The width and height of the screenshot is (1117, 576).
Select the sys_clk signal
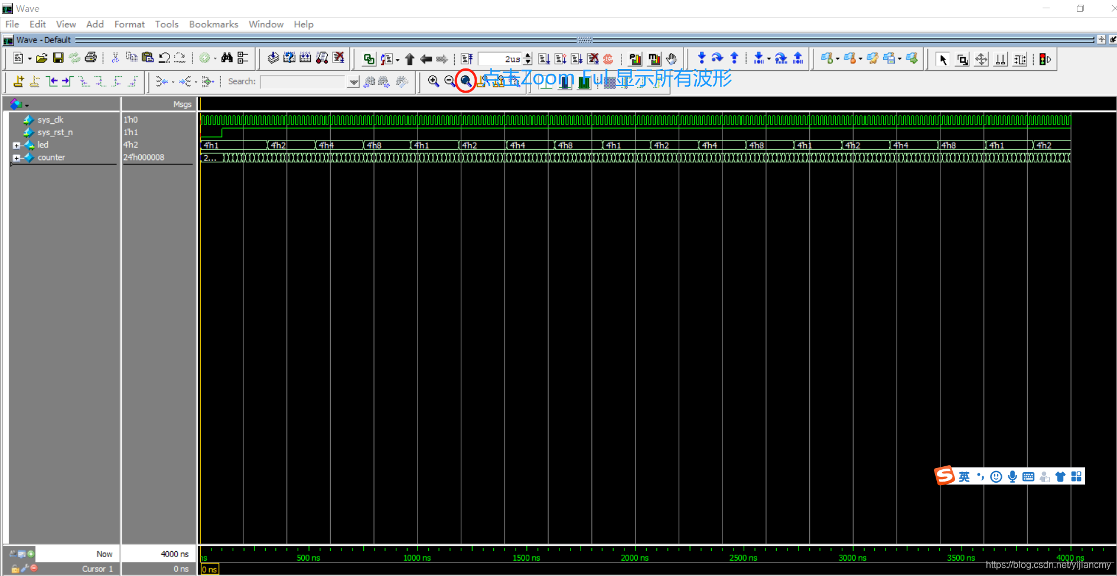50,120
